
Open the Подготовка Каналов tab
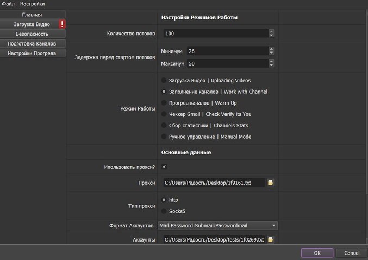pyautogui.click(x=33, y=43)
